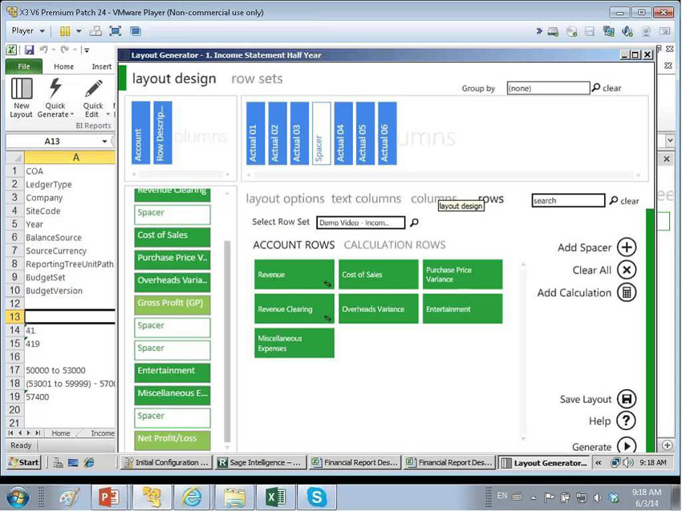
Task: Click inside the search input field
Action: [x=566, y=200]
